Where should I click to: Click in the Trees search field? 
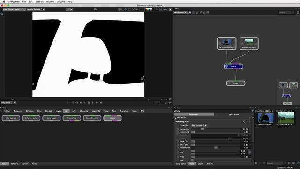[x=285, y=13]
